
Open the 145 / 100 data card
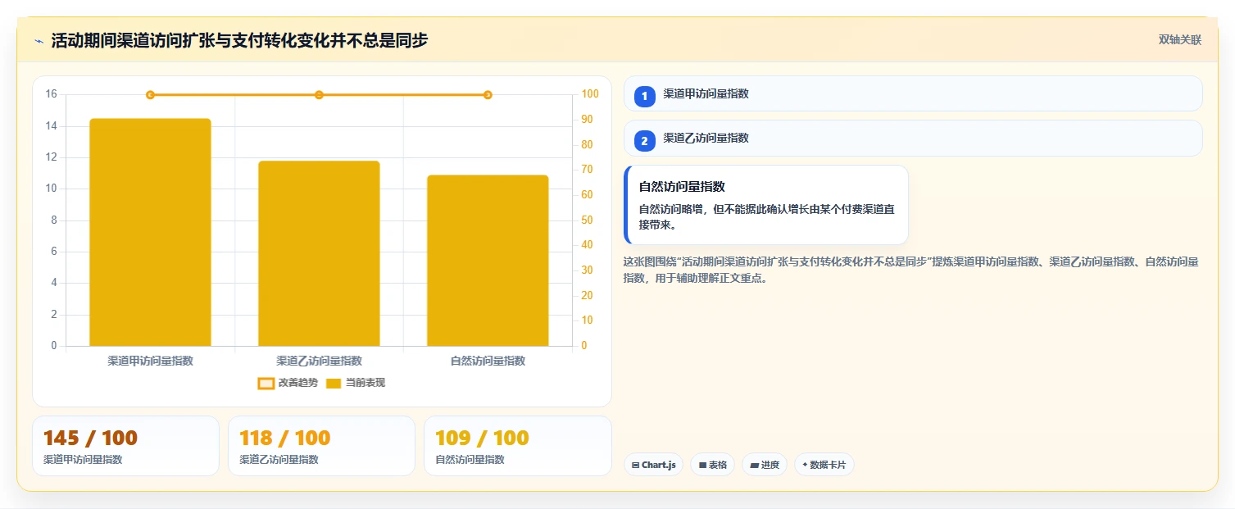point(125,446)
